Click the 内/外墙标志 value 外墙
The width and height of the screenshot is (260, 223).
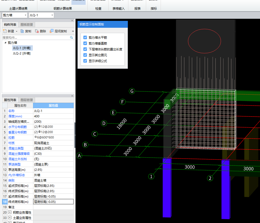[53, 175]
